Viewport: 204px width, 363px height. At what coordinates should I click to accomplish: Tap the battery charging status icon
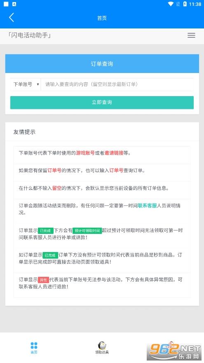[185, 4]
